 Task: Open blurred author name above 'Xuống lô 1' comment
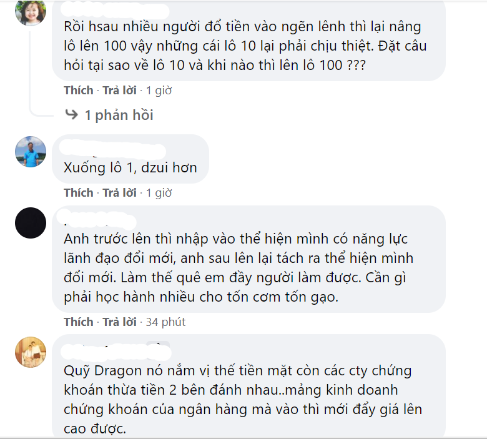tap(112, 150)
